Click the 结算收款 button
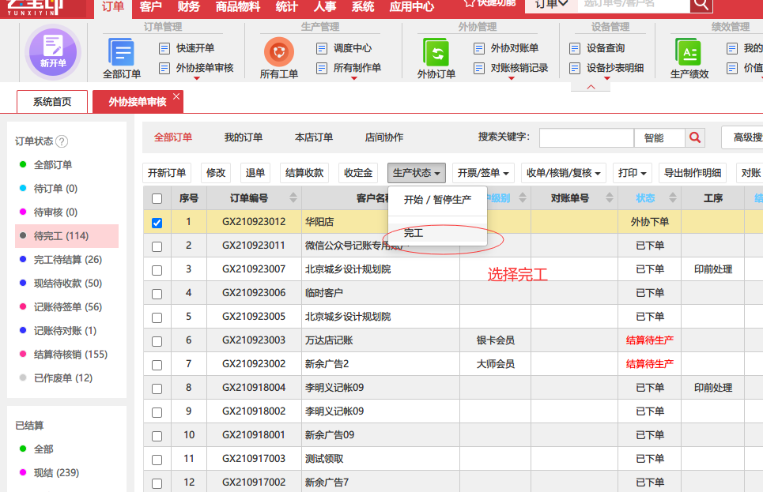The image size is (763, 492). click(x=304, y=173)
